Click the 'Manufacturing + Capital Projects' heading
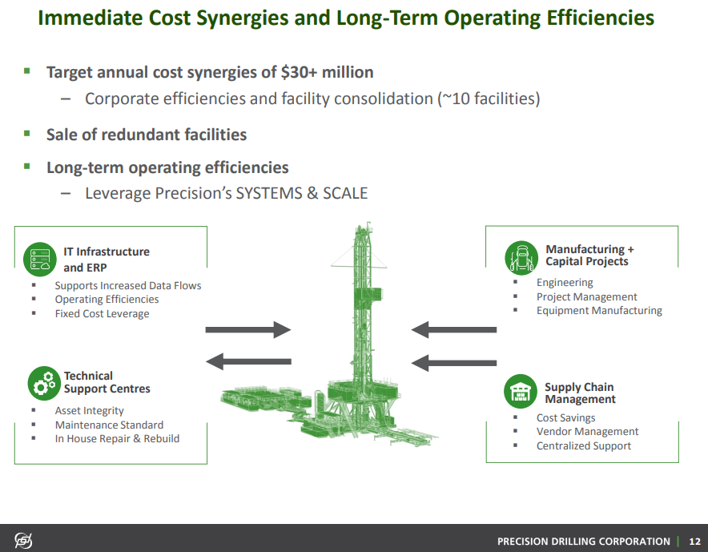This screenshot has width=708, height=552. click(x=589, y=256)
